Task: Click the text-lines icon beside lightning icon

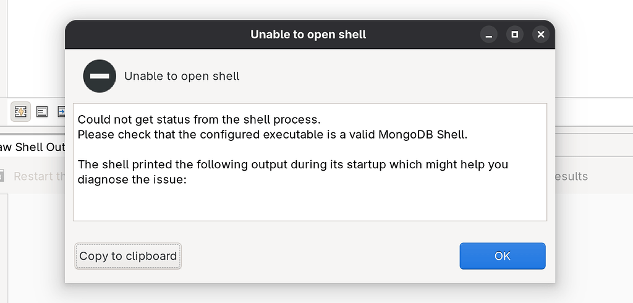Action: click(x=42, y=111)
